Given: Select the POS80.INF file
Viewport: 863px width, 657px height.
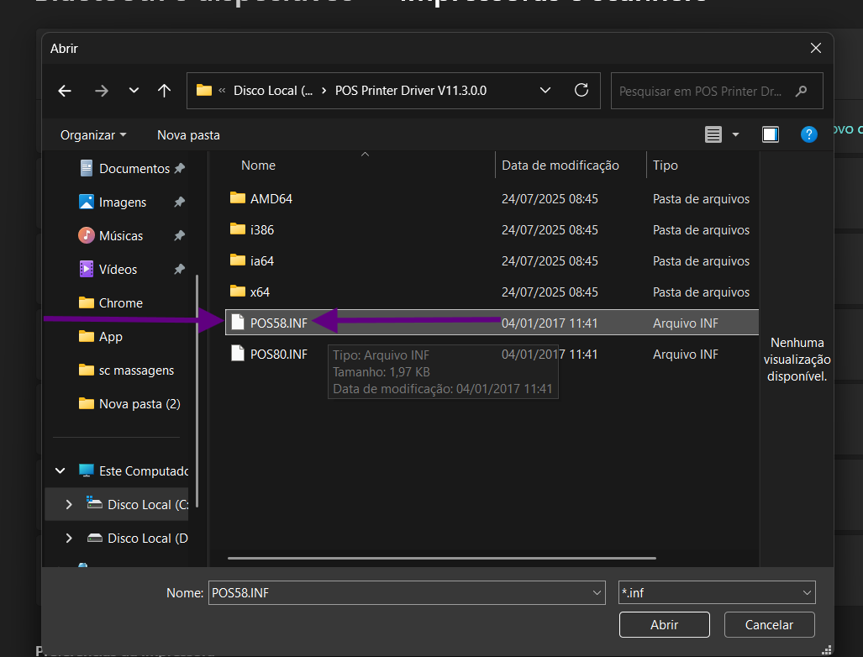Looking at the screenshot, I should pos(279,355).
